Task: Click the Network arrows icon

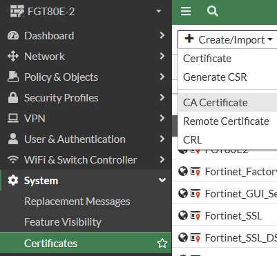Action: 13,57
